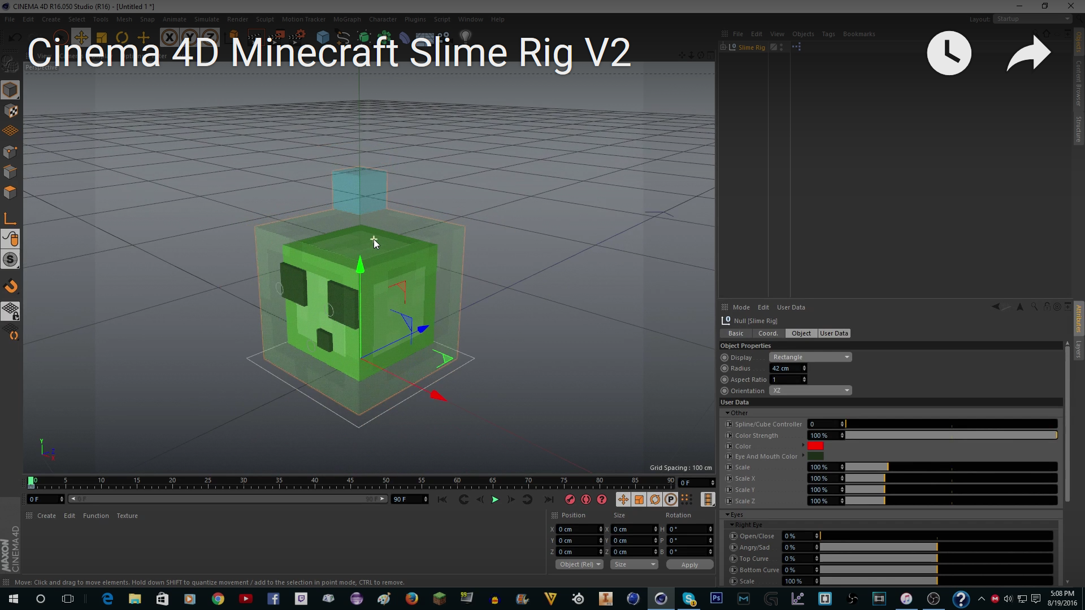Open the Windows Start menu
Screen dimensions: 1085x610
pyautogui.click(x=13, y=599)
